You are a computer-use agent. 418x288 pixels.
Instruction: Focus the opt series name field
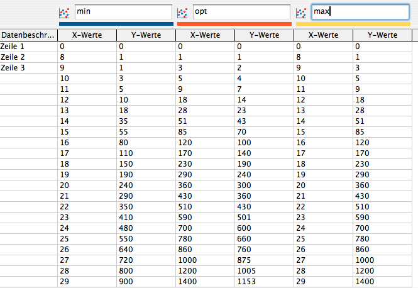[x=241, y=12]
